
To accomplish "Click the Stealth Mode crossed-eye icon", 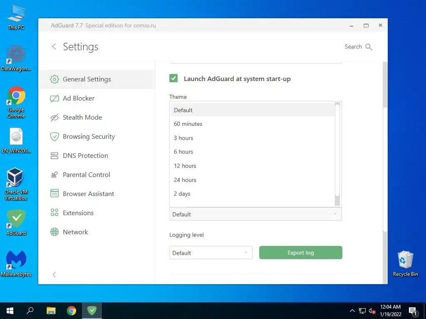I will click(54, 118).
